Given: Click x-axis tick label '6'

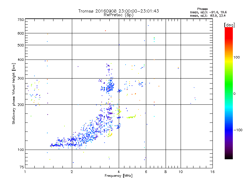Looking at the screenshot, I should tap(146, 172).
